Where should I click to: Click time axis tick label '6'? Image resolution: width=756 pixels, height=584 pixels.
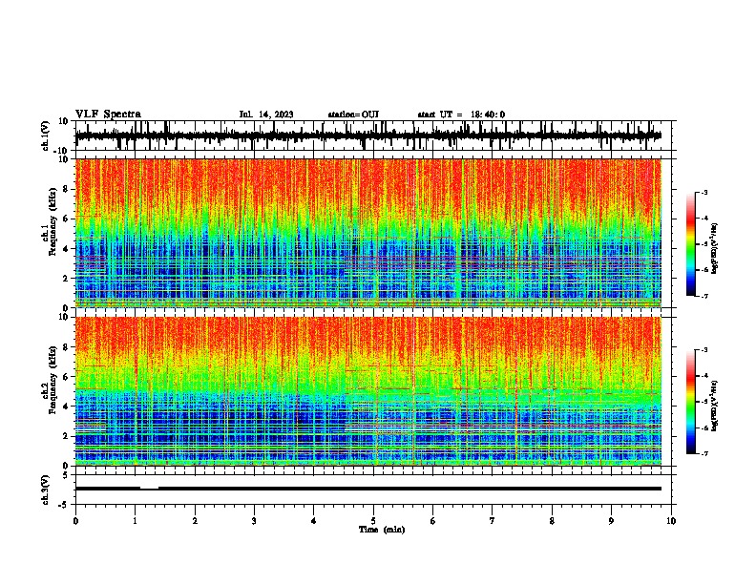pyautogui.click(x=433, y=521)
